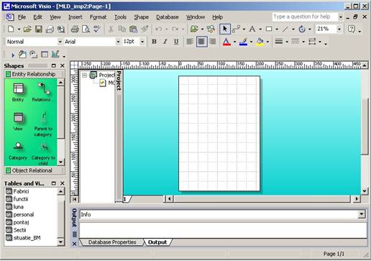Open the zoom percentage dropdown

(x=339, y=29)
